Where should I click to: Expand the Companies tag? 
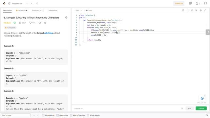click(x=10, y=28)
